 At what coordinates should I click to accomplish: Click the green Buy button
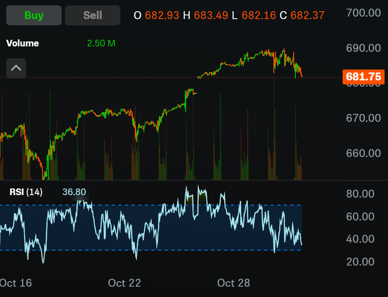34,15
